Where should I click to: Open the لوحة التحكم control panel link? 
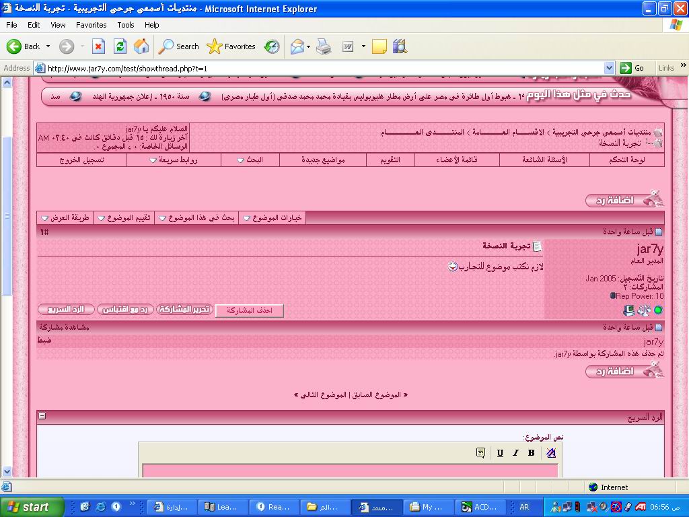tap(627, 160)
